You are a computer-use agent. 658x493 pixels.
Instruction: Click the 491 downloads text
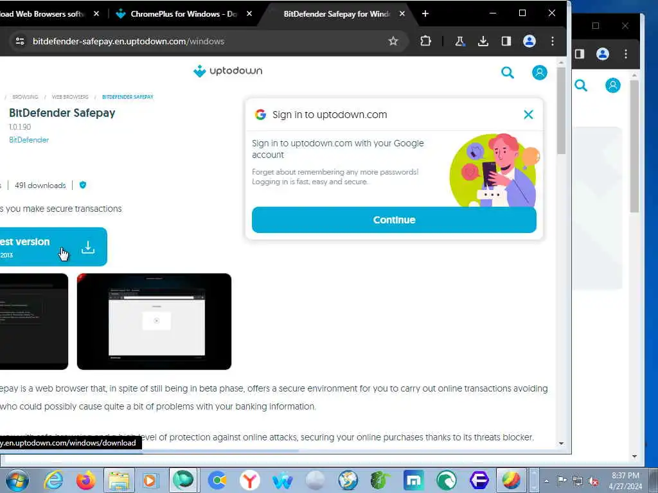point(40,186)
